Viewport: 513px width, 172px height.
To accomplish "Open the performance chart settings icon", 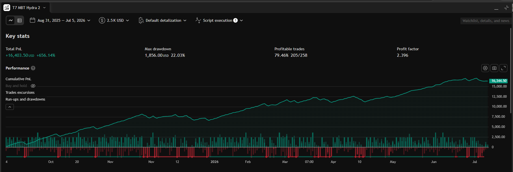I will pos(485,68).
